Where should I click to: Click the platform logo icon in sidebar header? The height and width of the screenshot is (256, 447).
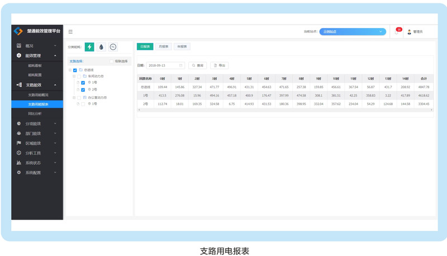click(18, 31)
